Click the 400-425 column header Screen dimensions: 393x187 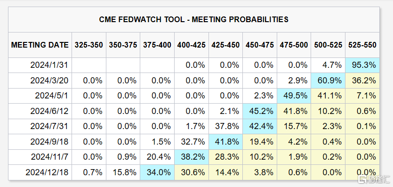(x=191, y=45)
